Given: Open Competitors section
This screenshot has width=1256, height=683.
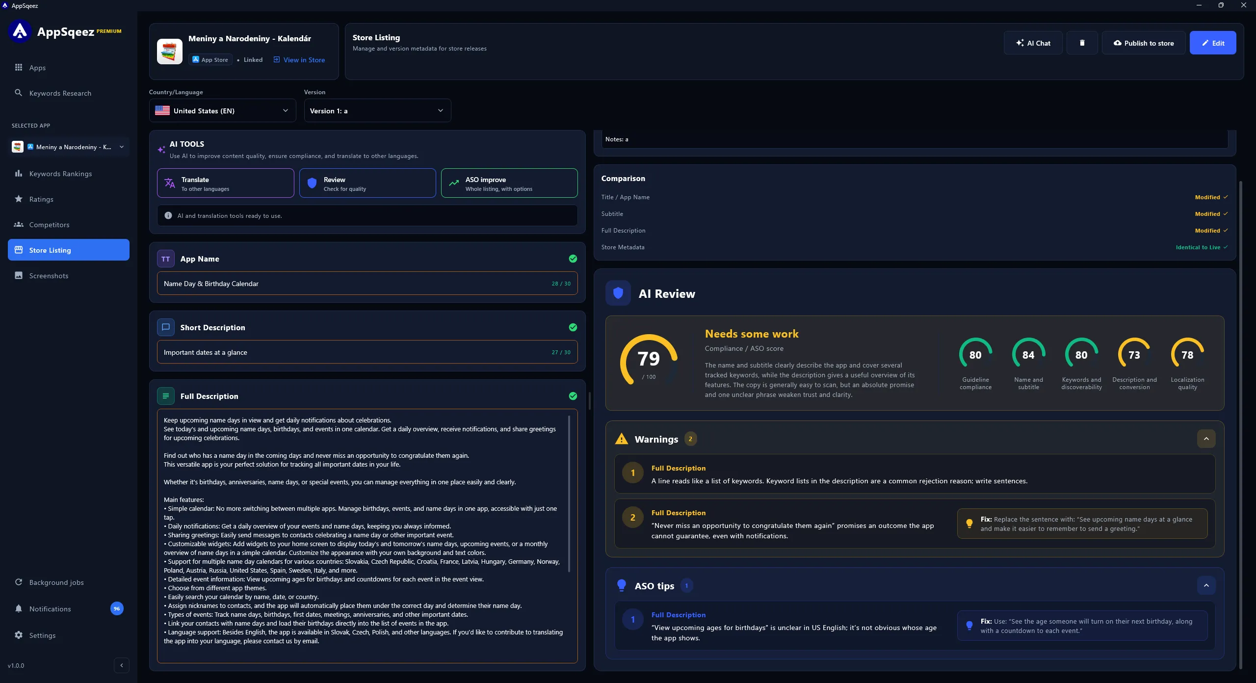Looking at the screenshot, I should pyautogui.click(x=69, y=225).
